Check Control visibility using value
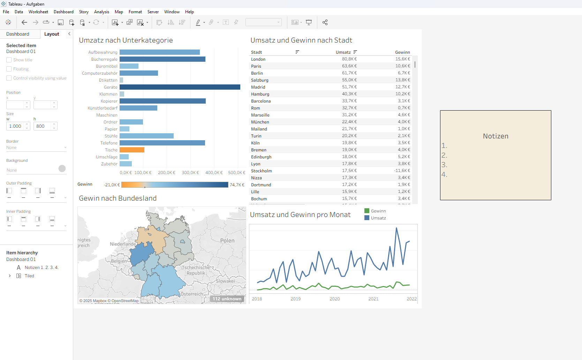The height and width of the screenshot is (360, 582). 9,78
